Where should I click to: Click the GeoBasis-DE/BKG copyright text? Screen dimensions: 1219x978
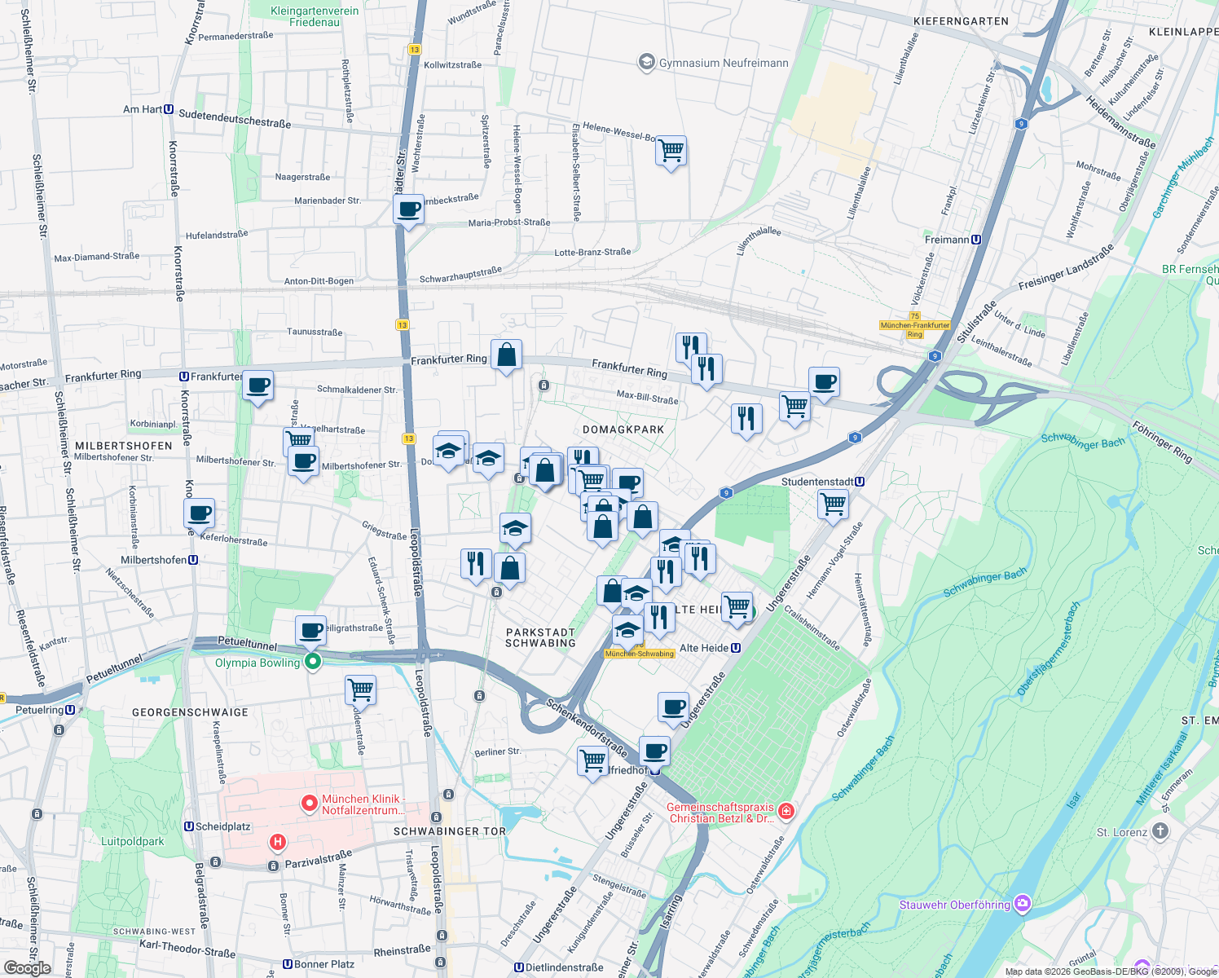[x=1096, y=971]
